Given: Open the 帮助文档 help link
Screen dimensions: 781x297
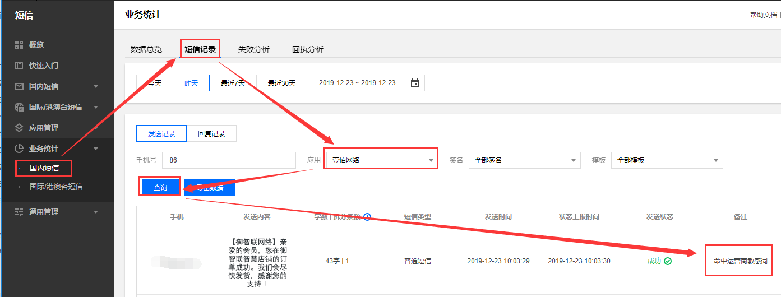Looking at the screenshot, I should point(763,15).
